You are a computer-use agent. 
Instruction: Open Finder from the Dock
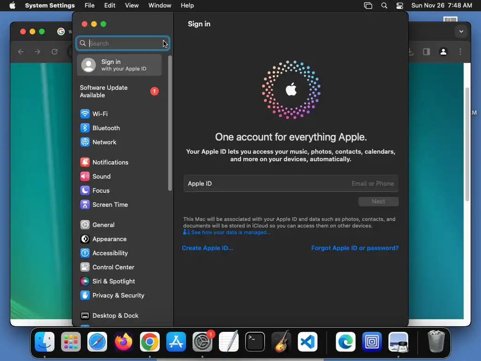click(x=45, y=342)
